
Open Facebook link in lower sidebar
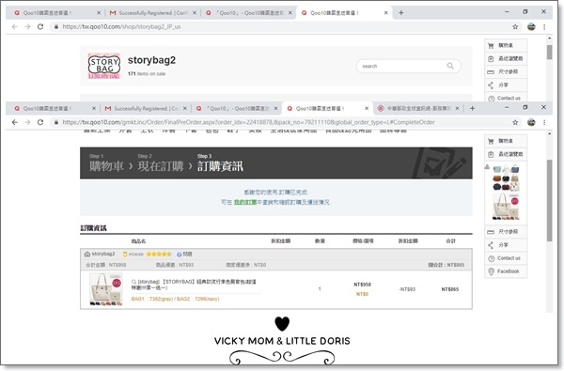[506, 271]
